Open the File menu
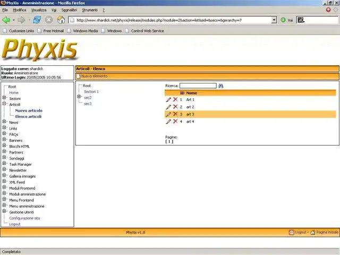 tap(5, 10)
